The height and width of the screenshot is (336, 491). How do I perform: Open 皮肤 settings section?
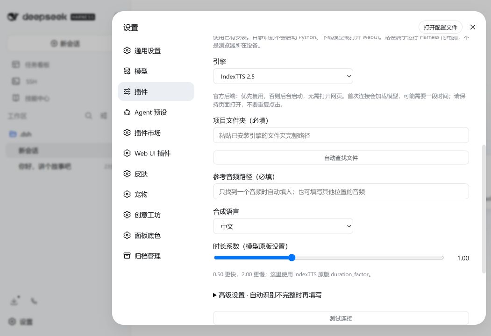156,174
